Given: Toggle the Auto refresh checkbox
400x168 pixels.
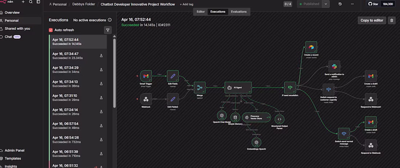Looking at the screenshot, I should click(x=51, y=30).
